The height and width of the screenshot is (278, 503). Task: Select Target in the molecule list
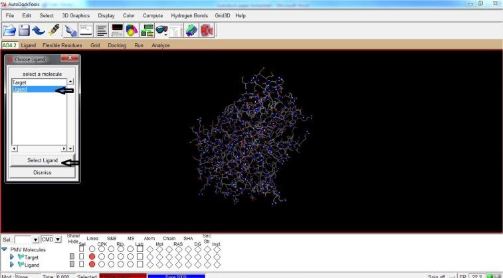(20, 82)
